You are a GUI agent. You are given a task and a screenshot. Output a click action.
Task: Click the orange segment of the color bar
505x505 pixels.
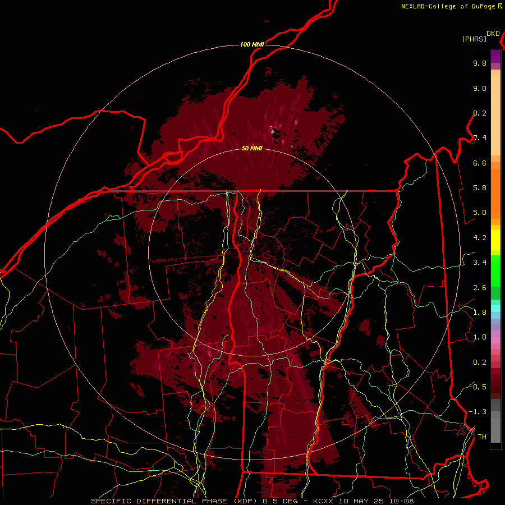click(x=495, y=191)
